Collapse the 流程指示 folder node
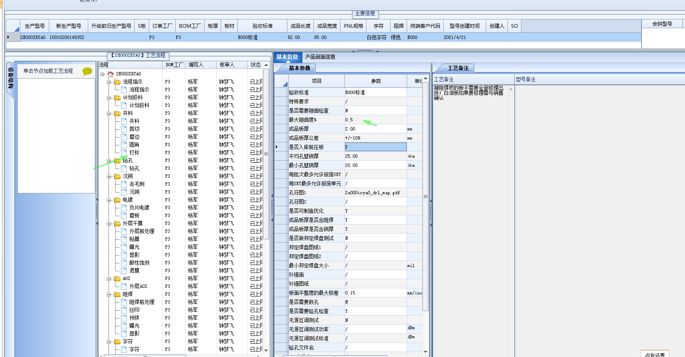Image resolution: width=685 pixels, height=357 pixels. click(109, 82)
